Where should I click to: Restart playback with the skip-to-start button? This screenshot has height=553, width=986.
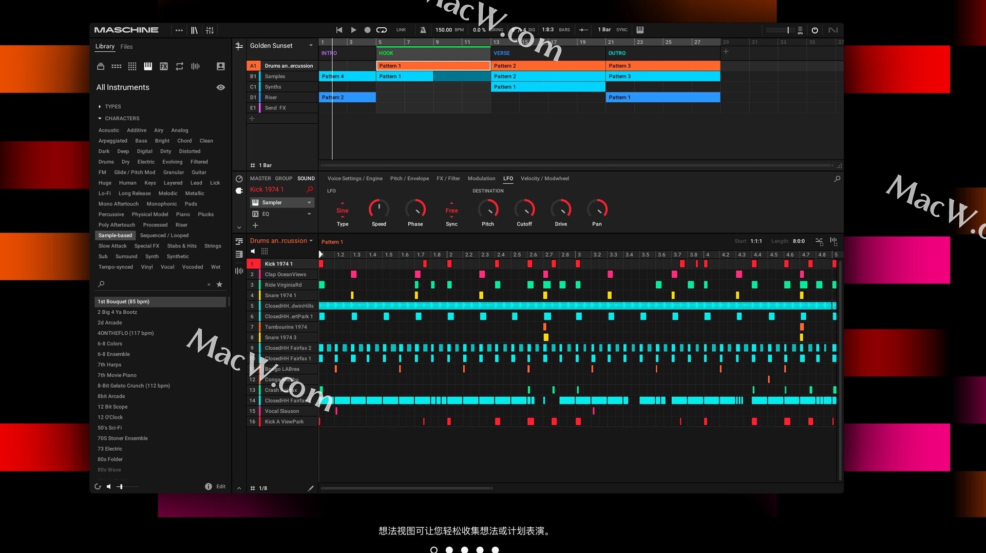click(x=339, y=30)
